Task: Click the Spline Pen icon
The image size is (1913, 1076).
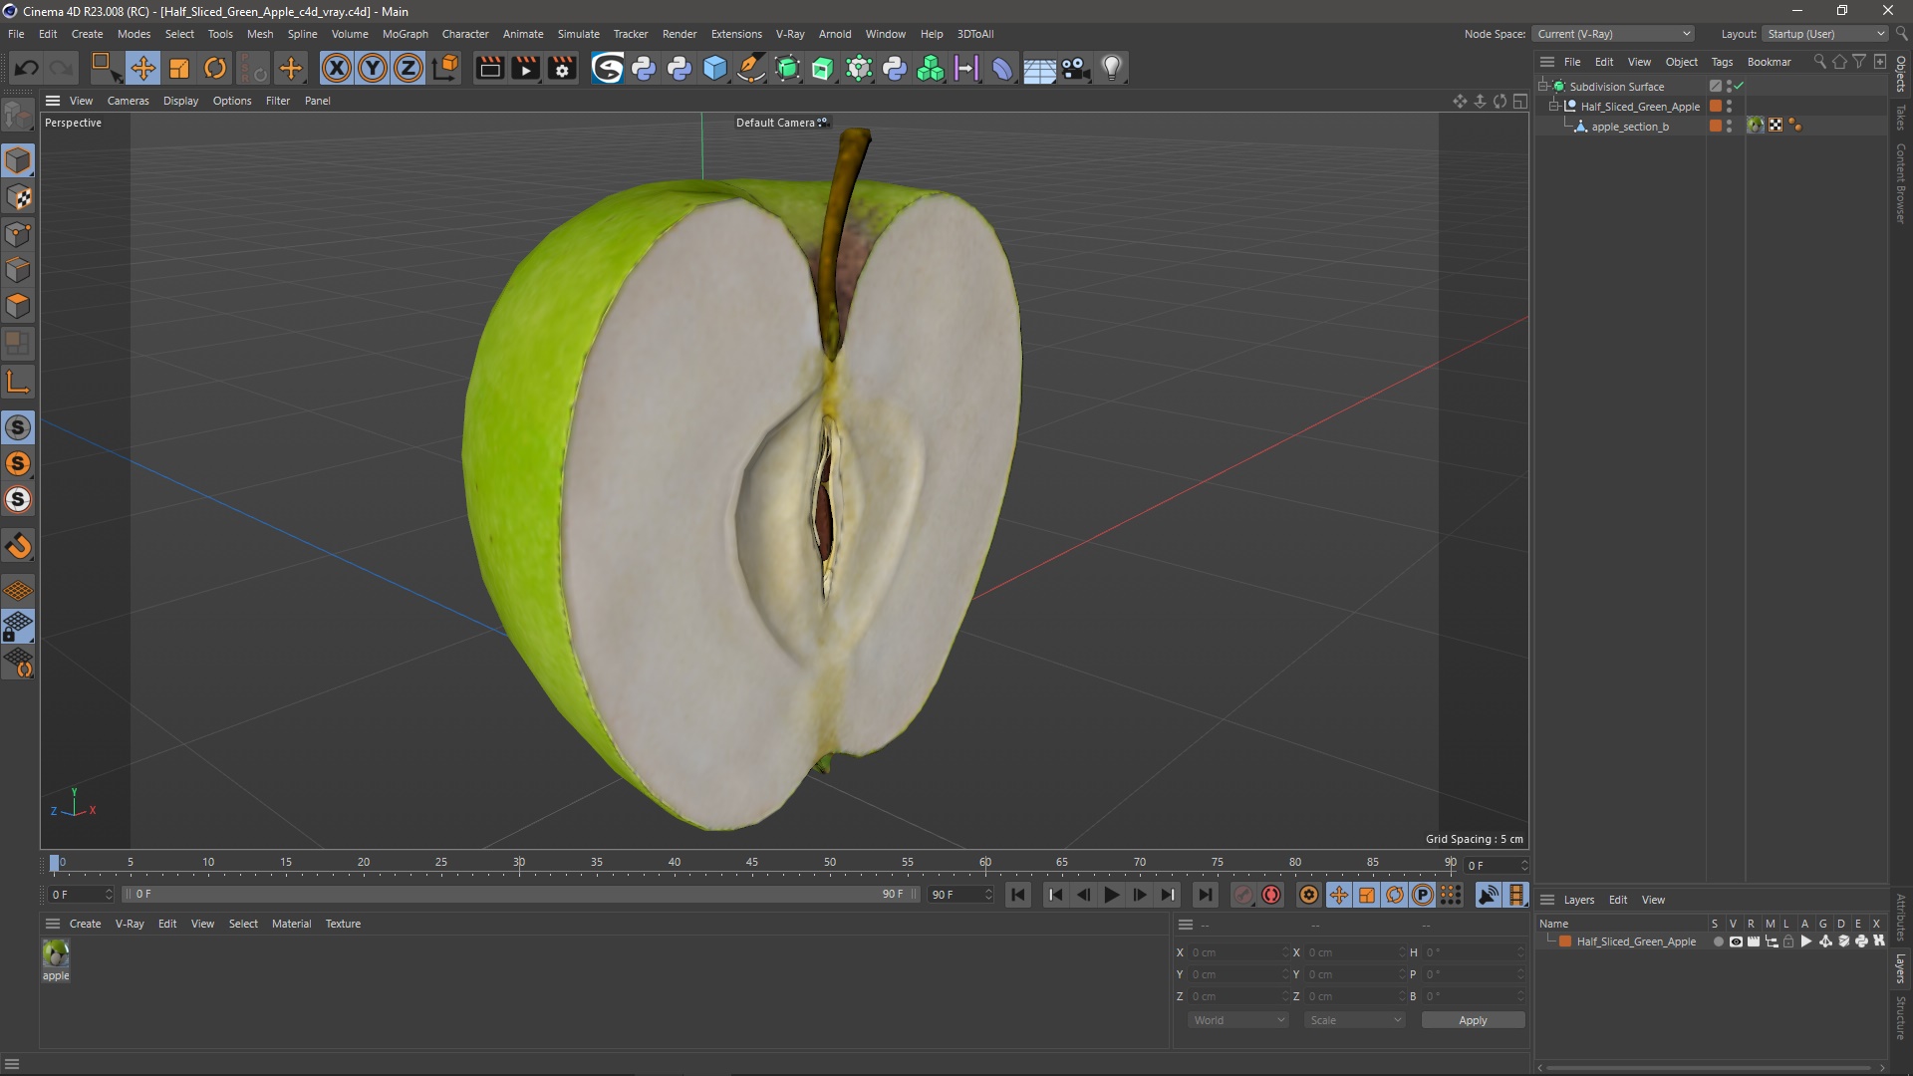Action: [x=751, y=68]
